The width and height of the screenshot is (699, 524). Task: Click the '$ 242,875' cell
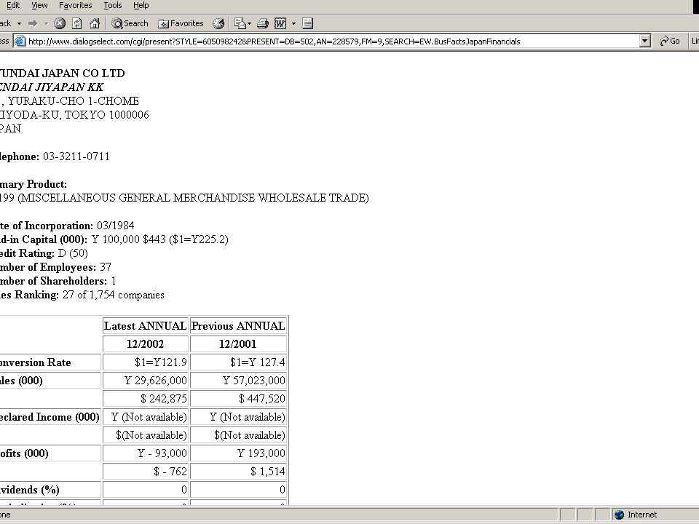click(x=146, y=398)
